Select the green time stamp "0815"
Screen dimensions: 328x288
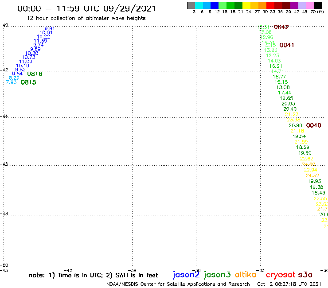(29, 82)
